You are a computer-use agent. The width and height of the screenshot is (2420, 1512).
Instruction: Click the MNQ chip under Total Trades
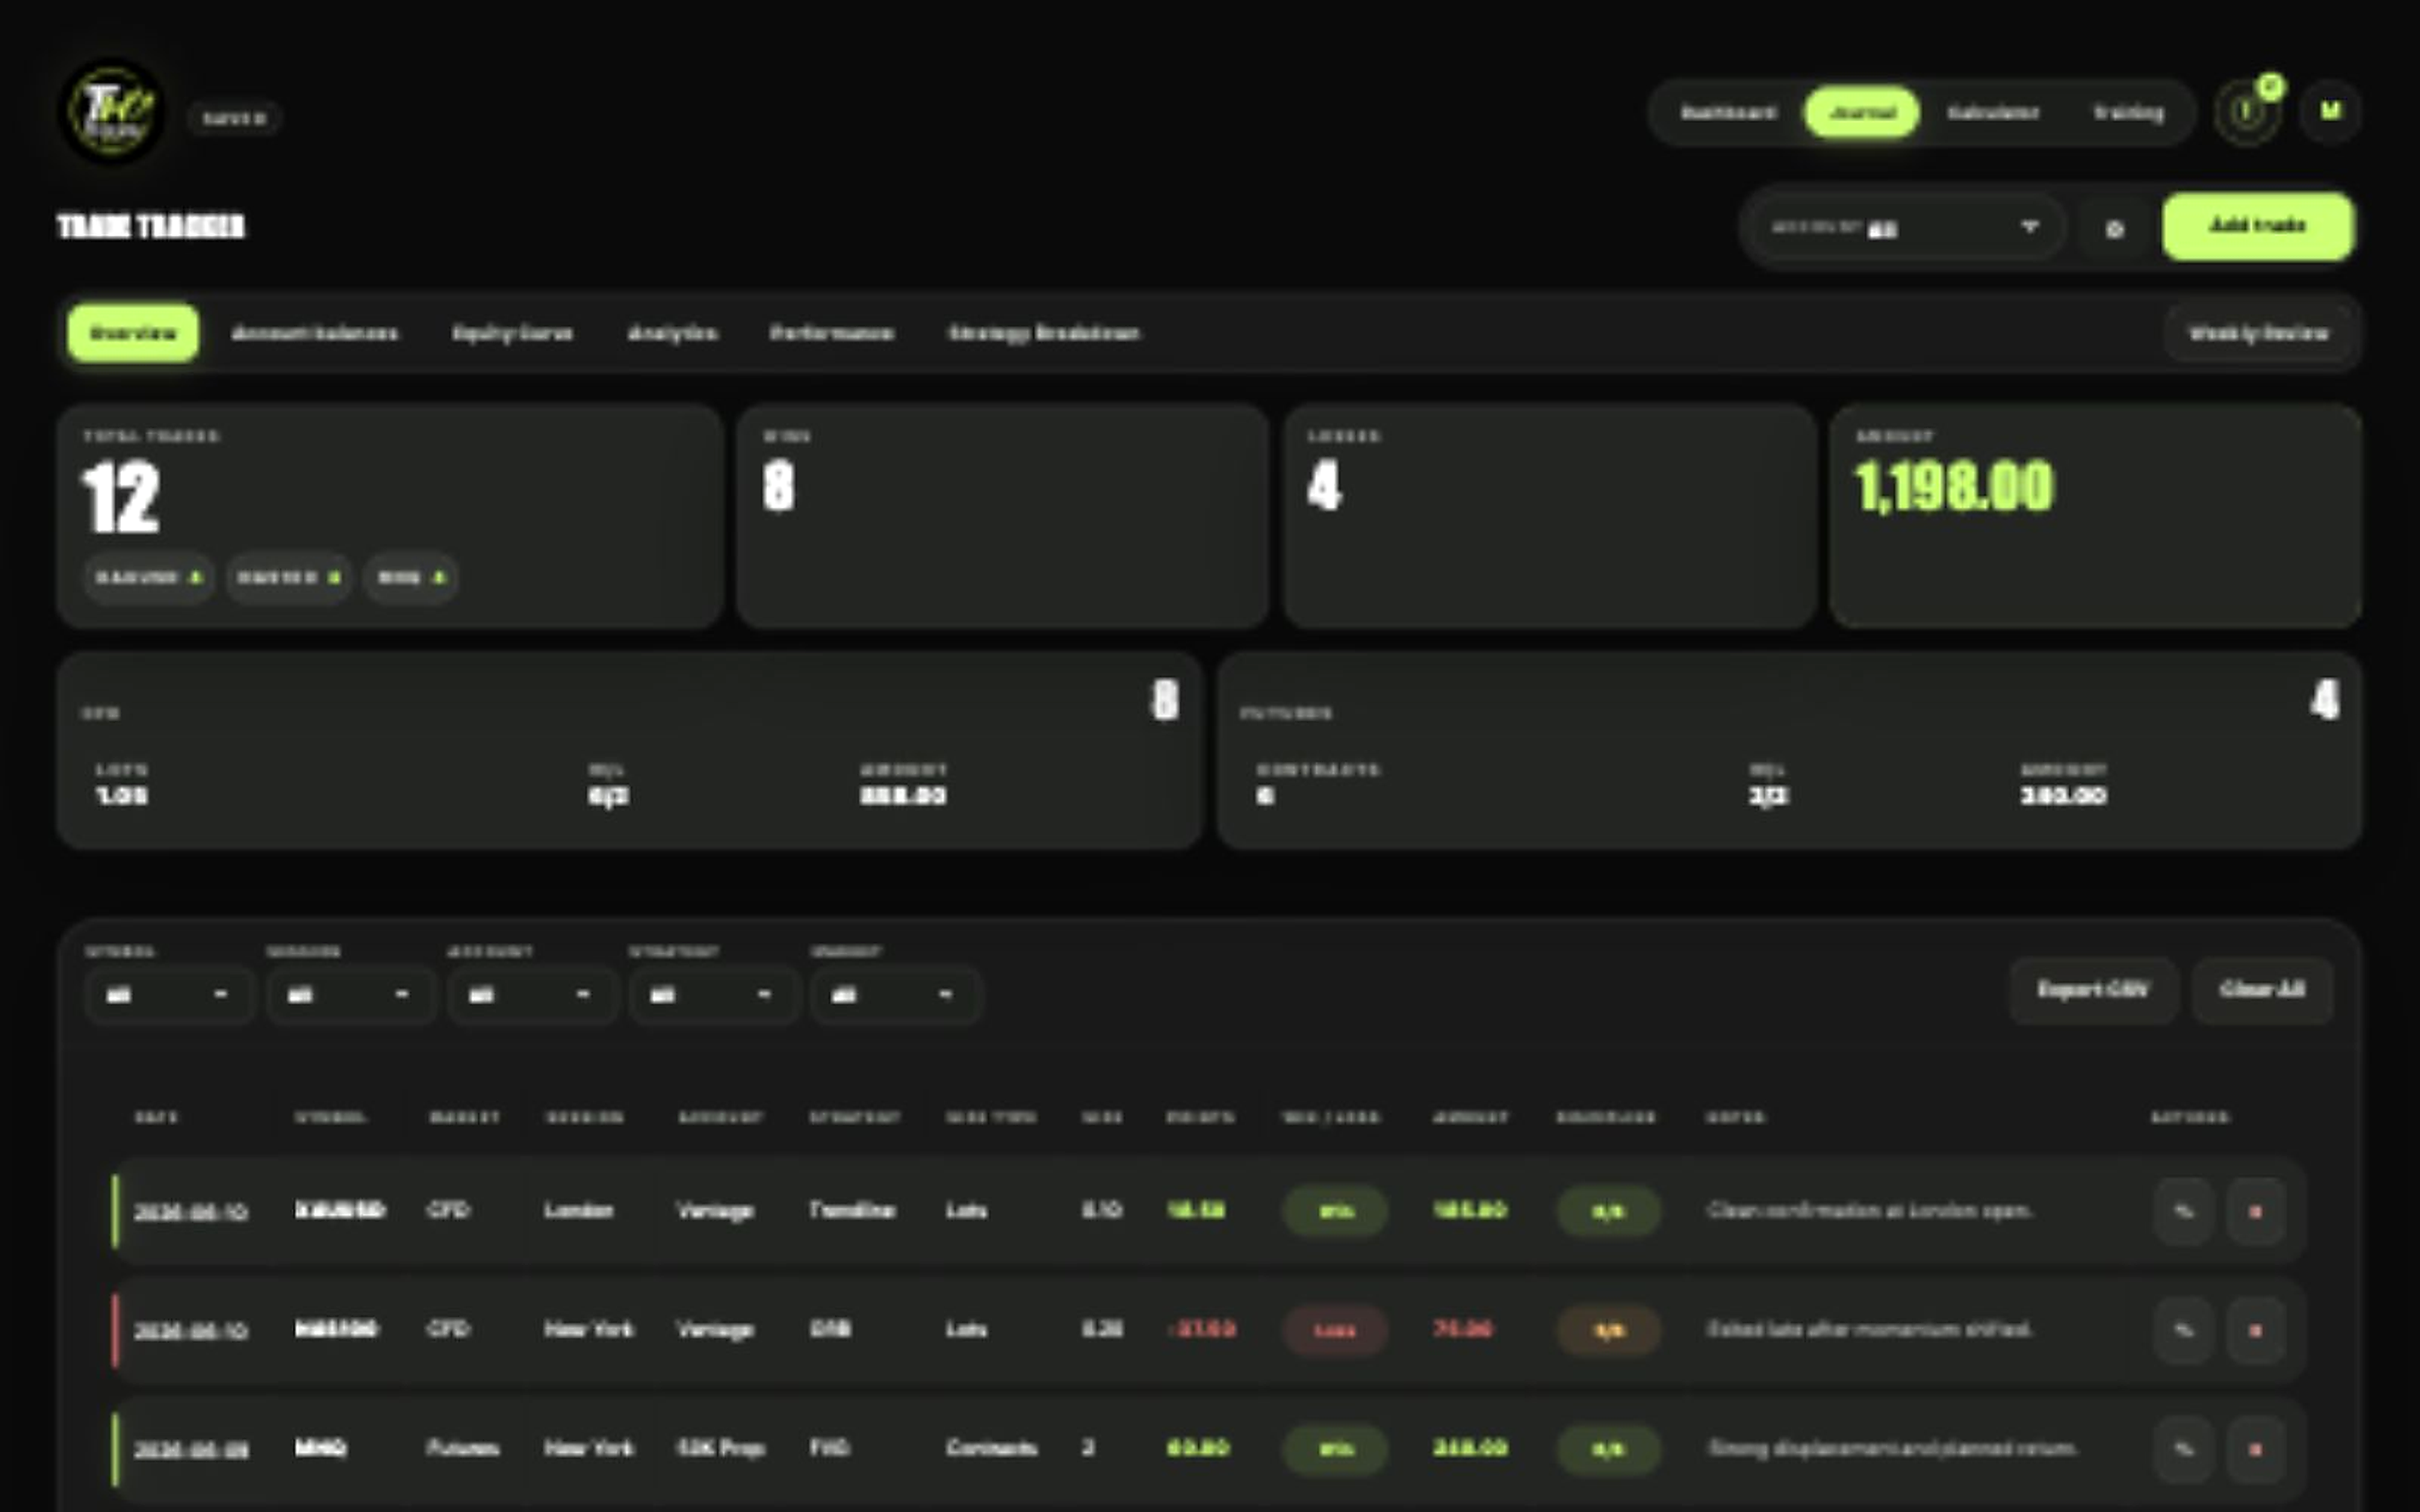(411, 577)
